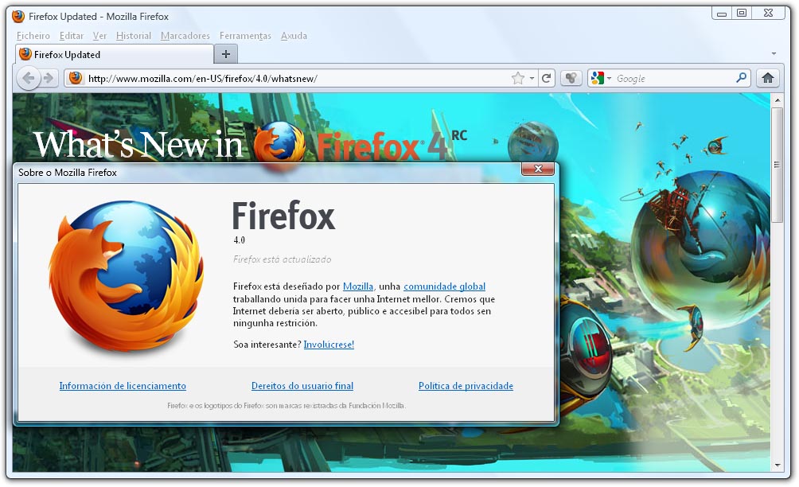Click the trademark notice about Fundación Mozilla
The height and width of the screenshot is (487, 799).
286,406
